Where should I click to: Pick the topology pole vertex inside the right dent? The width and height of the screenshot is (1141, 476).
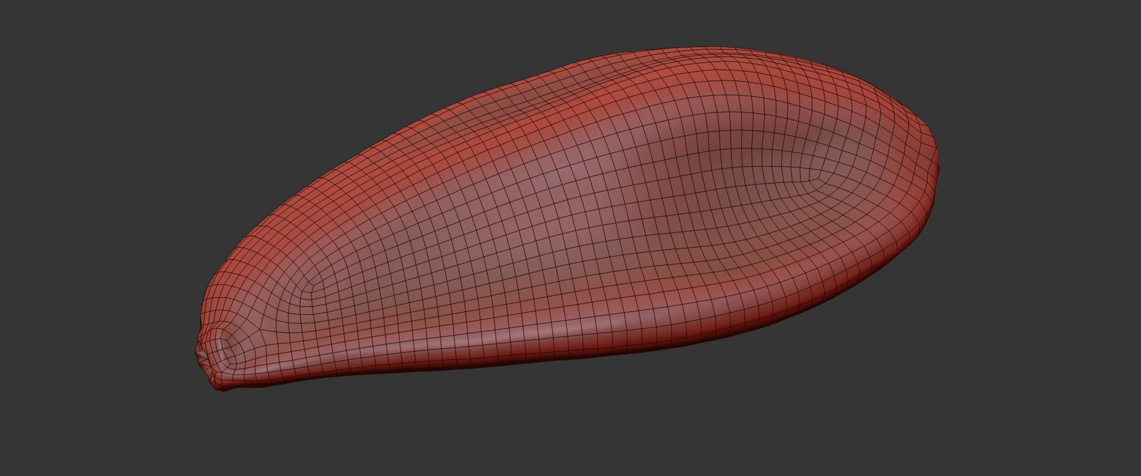[x=820, y=178]
